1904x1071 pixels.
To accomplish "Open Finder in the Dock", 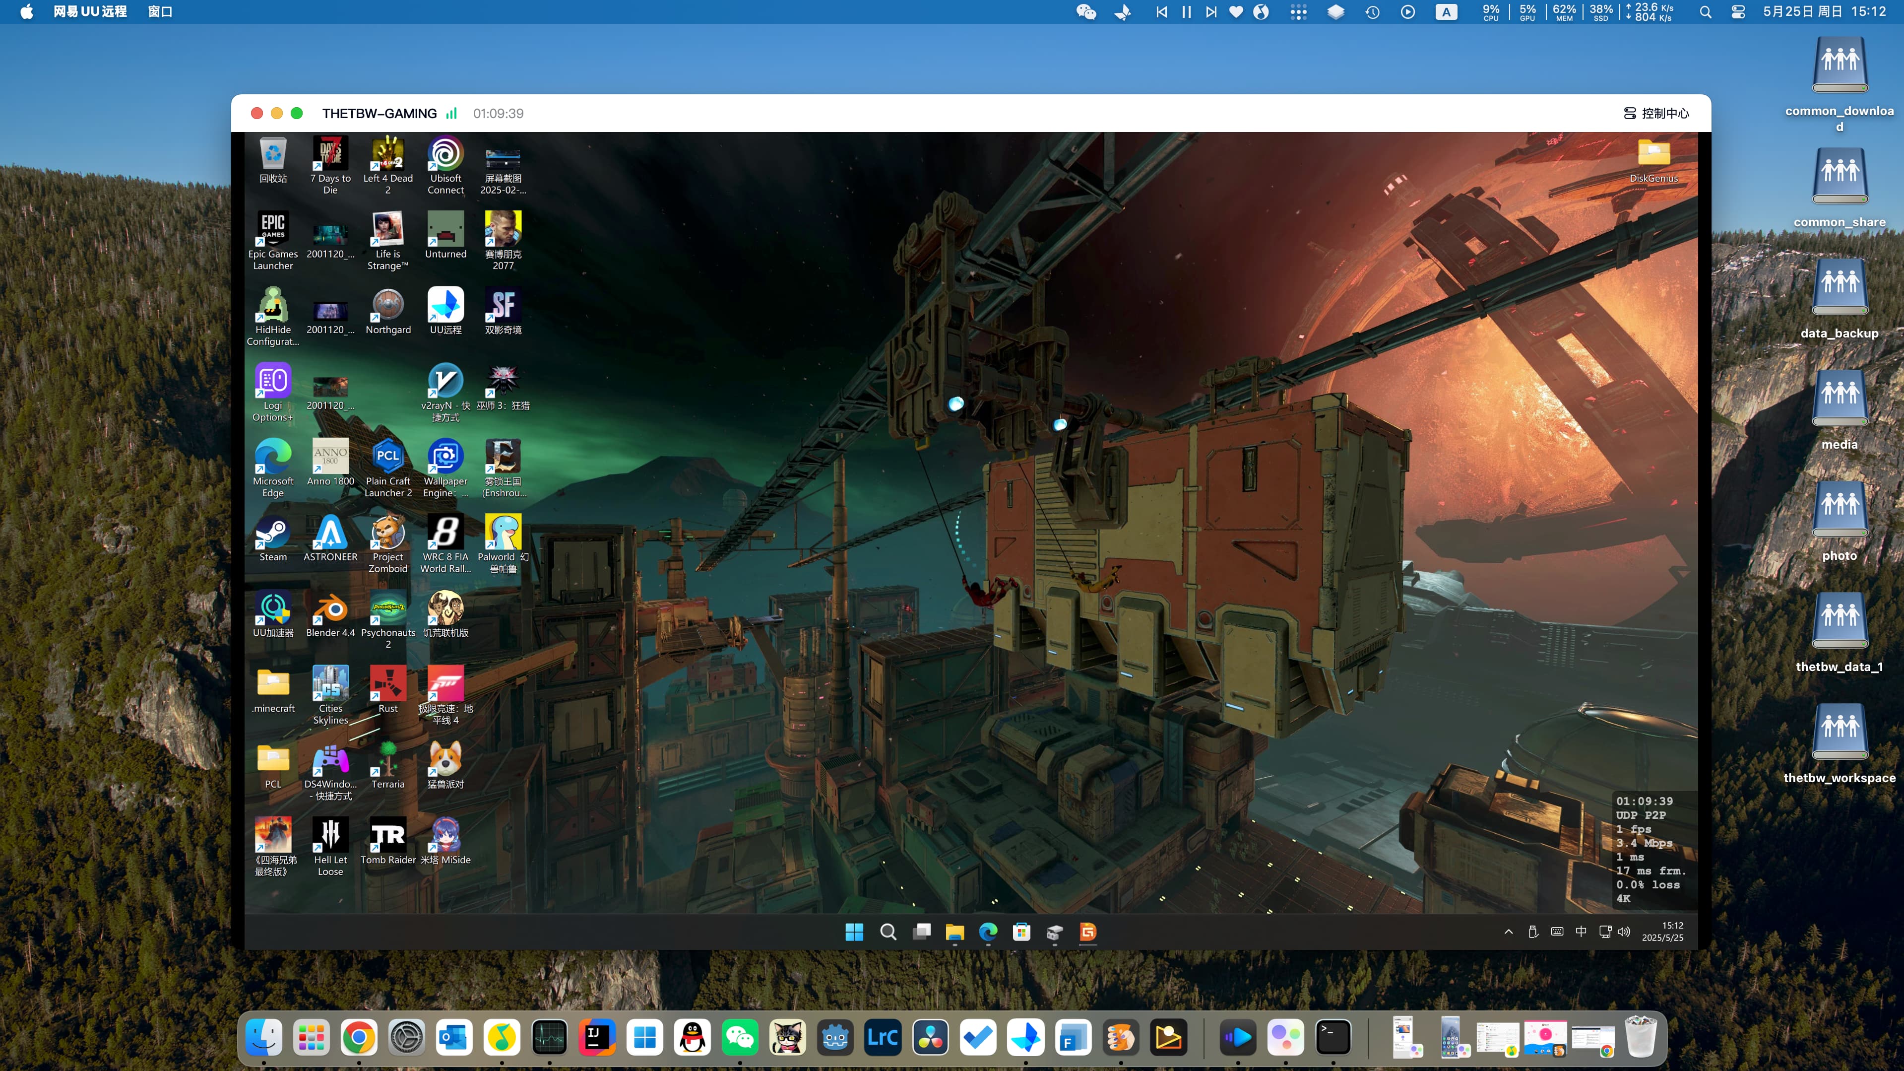I will [x=264, y=1037].
